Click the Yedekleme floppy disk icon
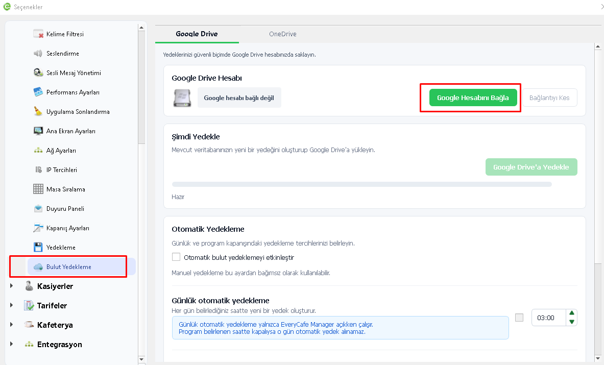Image resolution: width=604 pixels, height=365 pixels. (x=38, y=247)
